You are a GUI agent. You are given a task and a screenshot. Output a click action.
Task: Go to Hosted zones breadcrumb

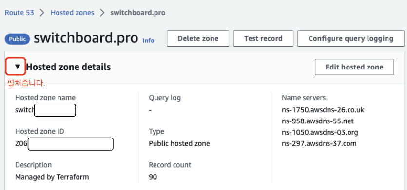72,13
